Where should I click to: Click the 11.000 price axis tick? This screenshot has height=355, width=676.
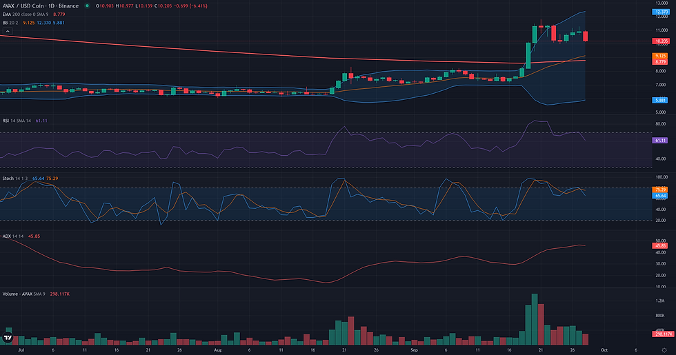click(x=662, y=30)
